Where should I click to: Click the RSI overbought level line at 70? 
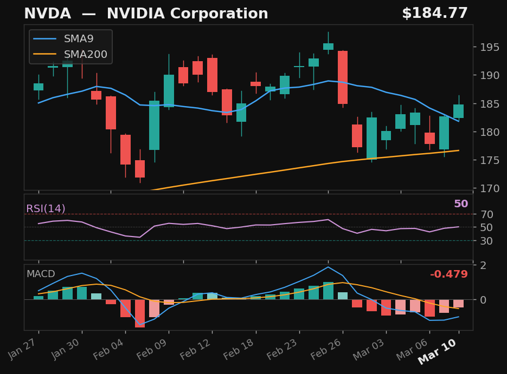coord(244,214)
